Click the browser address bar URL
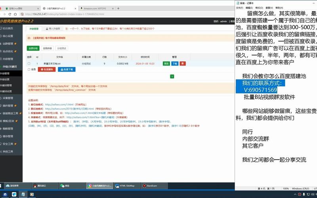 click(x=65, y=14)
